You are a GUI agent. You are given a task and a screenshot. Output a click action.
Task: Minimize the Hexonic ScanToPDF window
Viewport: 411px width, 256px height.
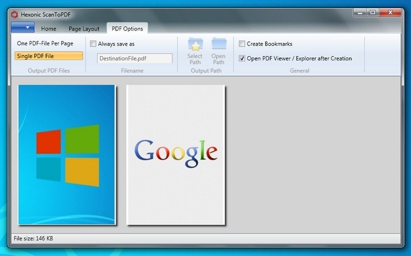click(x=360, y=12)
